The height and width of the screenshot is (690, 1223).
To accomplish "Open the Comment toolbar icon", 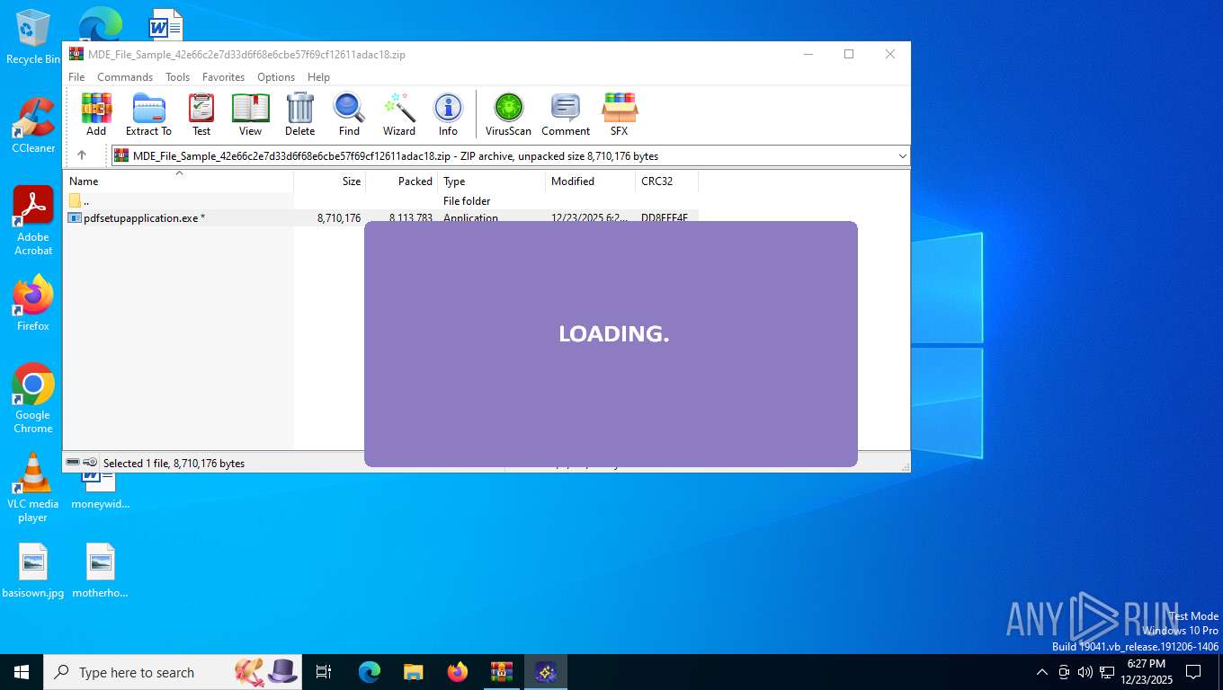I will click(566, 114).
